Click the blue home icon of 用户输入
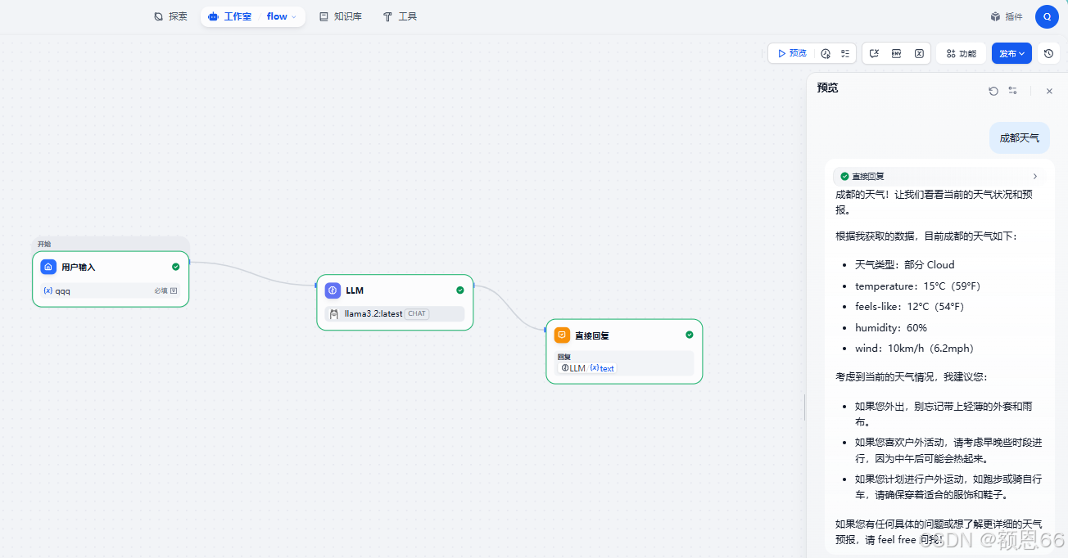Screen dimensions: 1068x558 (48, 267)
